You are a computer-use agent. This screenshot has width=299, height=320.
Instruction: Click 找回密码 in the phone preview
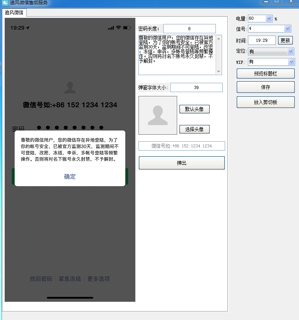[x=41, y=279]
